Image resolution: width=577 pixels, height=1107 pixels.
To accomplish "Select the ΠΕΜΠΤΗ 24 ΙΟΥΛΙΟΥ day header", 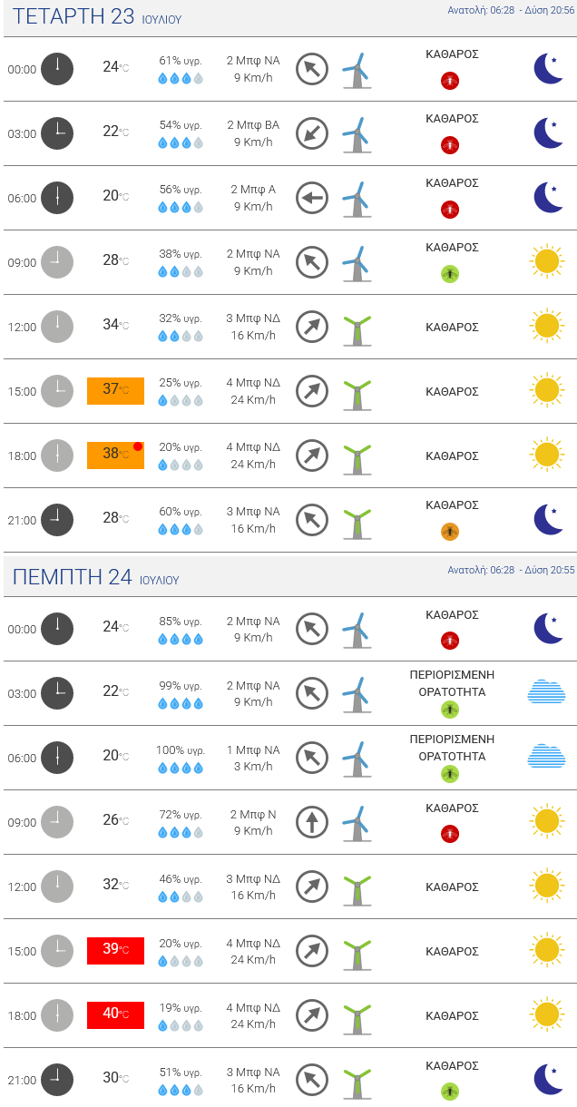I will tap(95, 578).
